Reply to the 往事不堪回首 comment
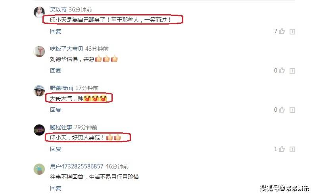The height and width of the screenshot is (195, 315). [56, 188]
